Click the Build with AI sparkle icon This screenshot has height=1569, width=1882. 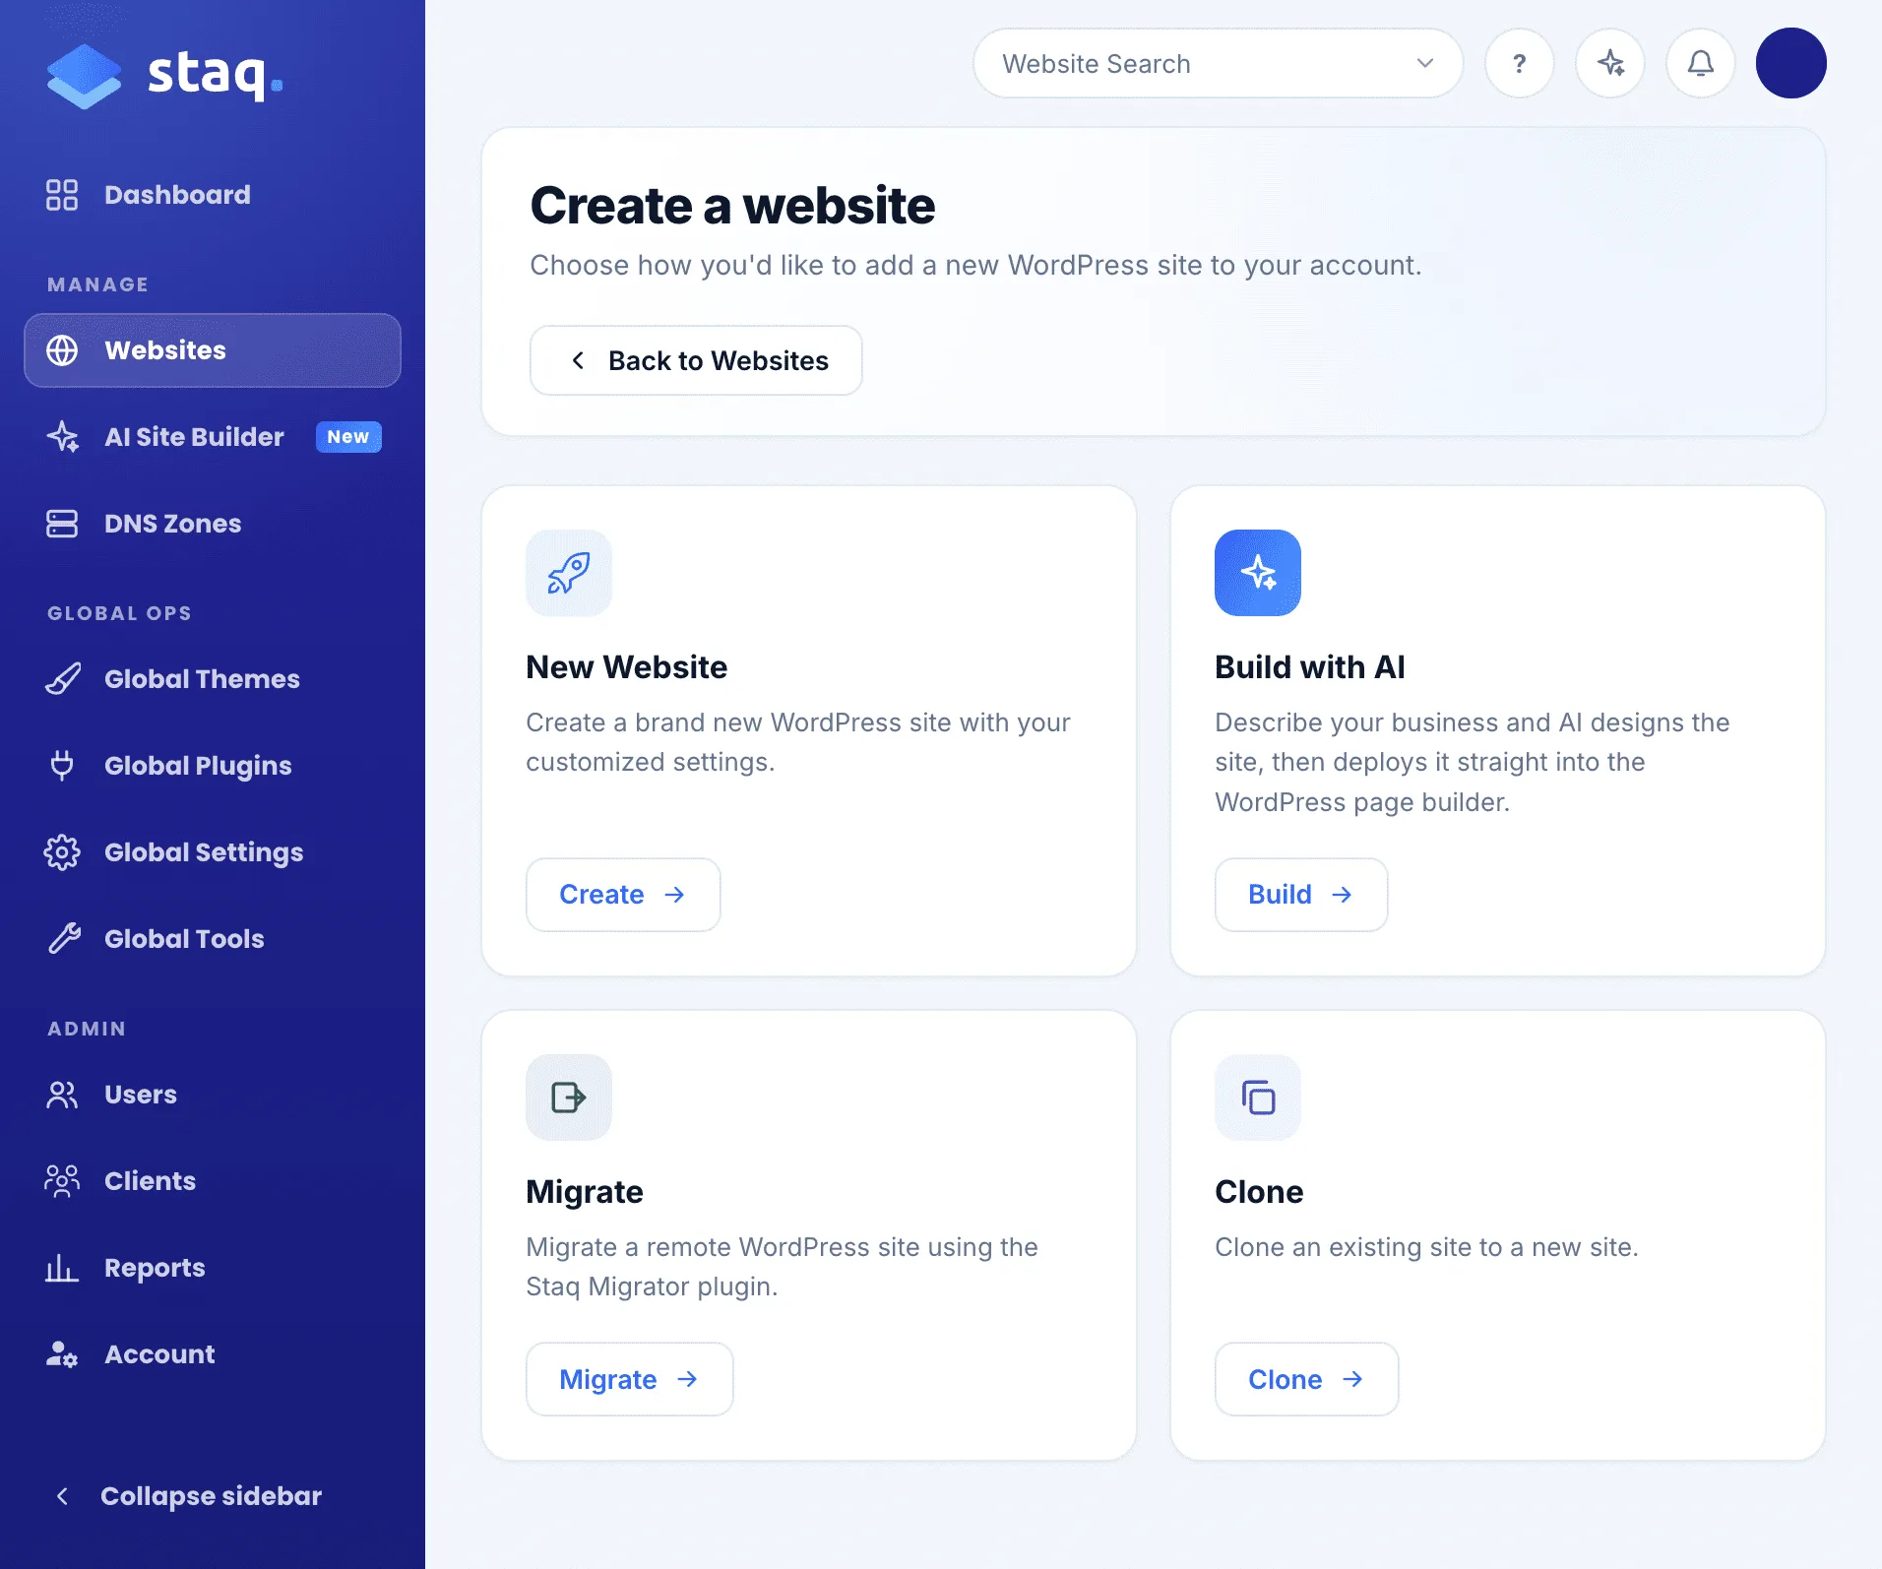[x=1258, y=574]
